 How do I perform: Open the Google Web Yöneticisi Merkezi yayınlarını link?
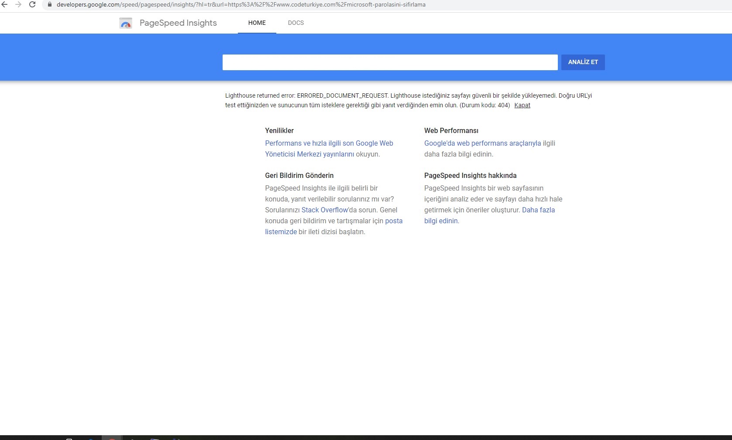click(x=329, y=149)
